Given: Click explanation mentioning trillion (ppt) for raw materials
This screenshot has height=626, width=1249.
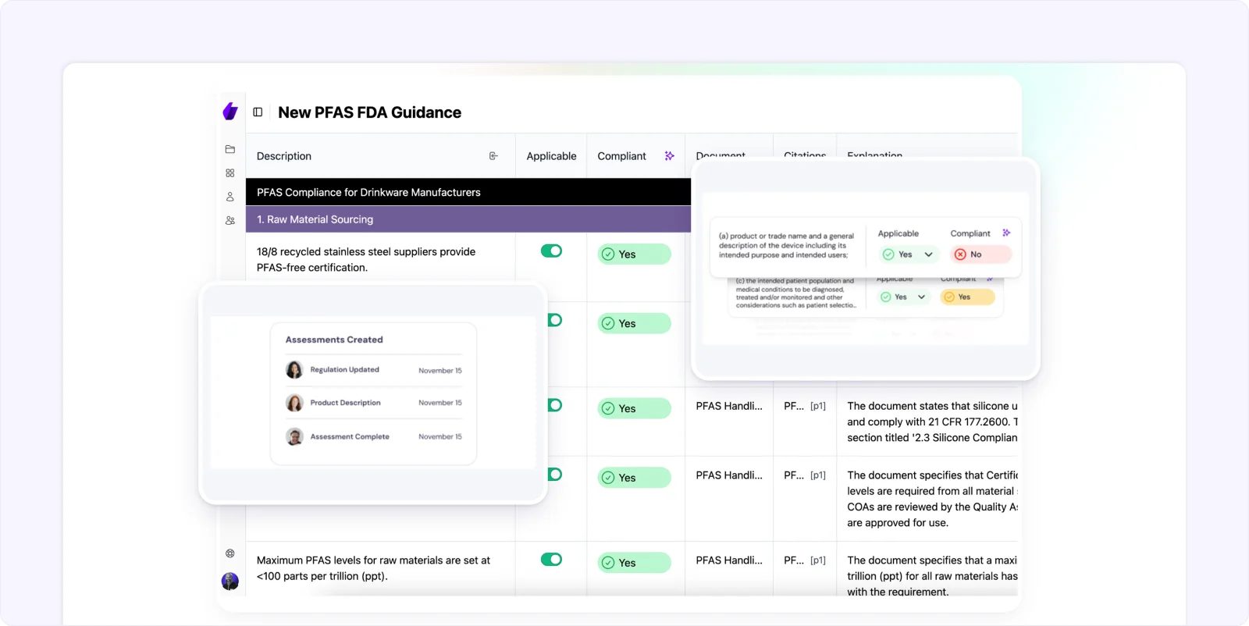Looking at the screenshot, I should 932,576.
